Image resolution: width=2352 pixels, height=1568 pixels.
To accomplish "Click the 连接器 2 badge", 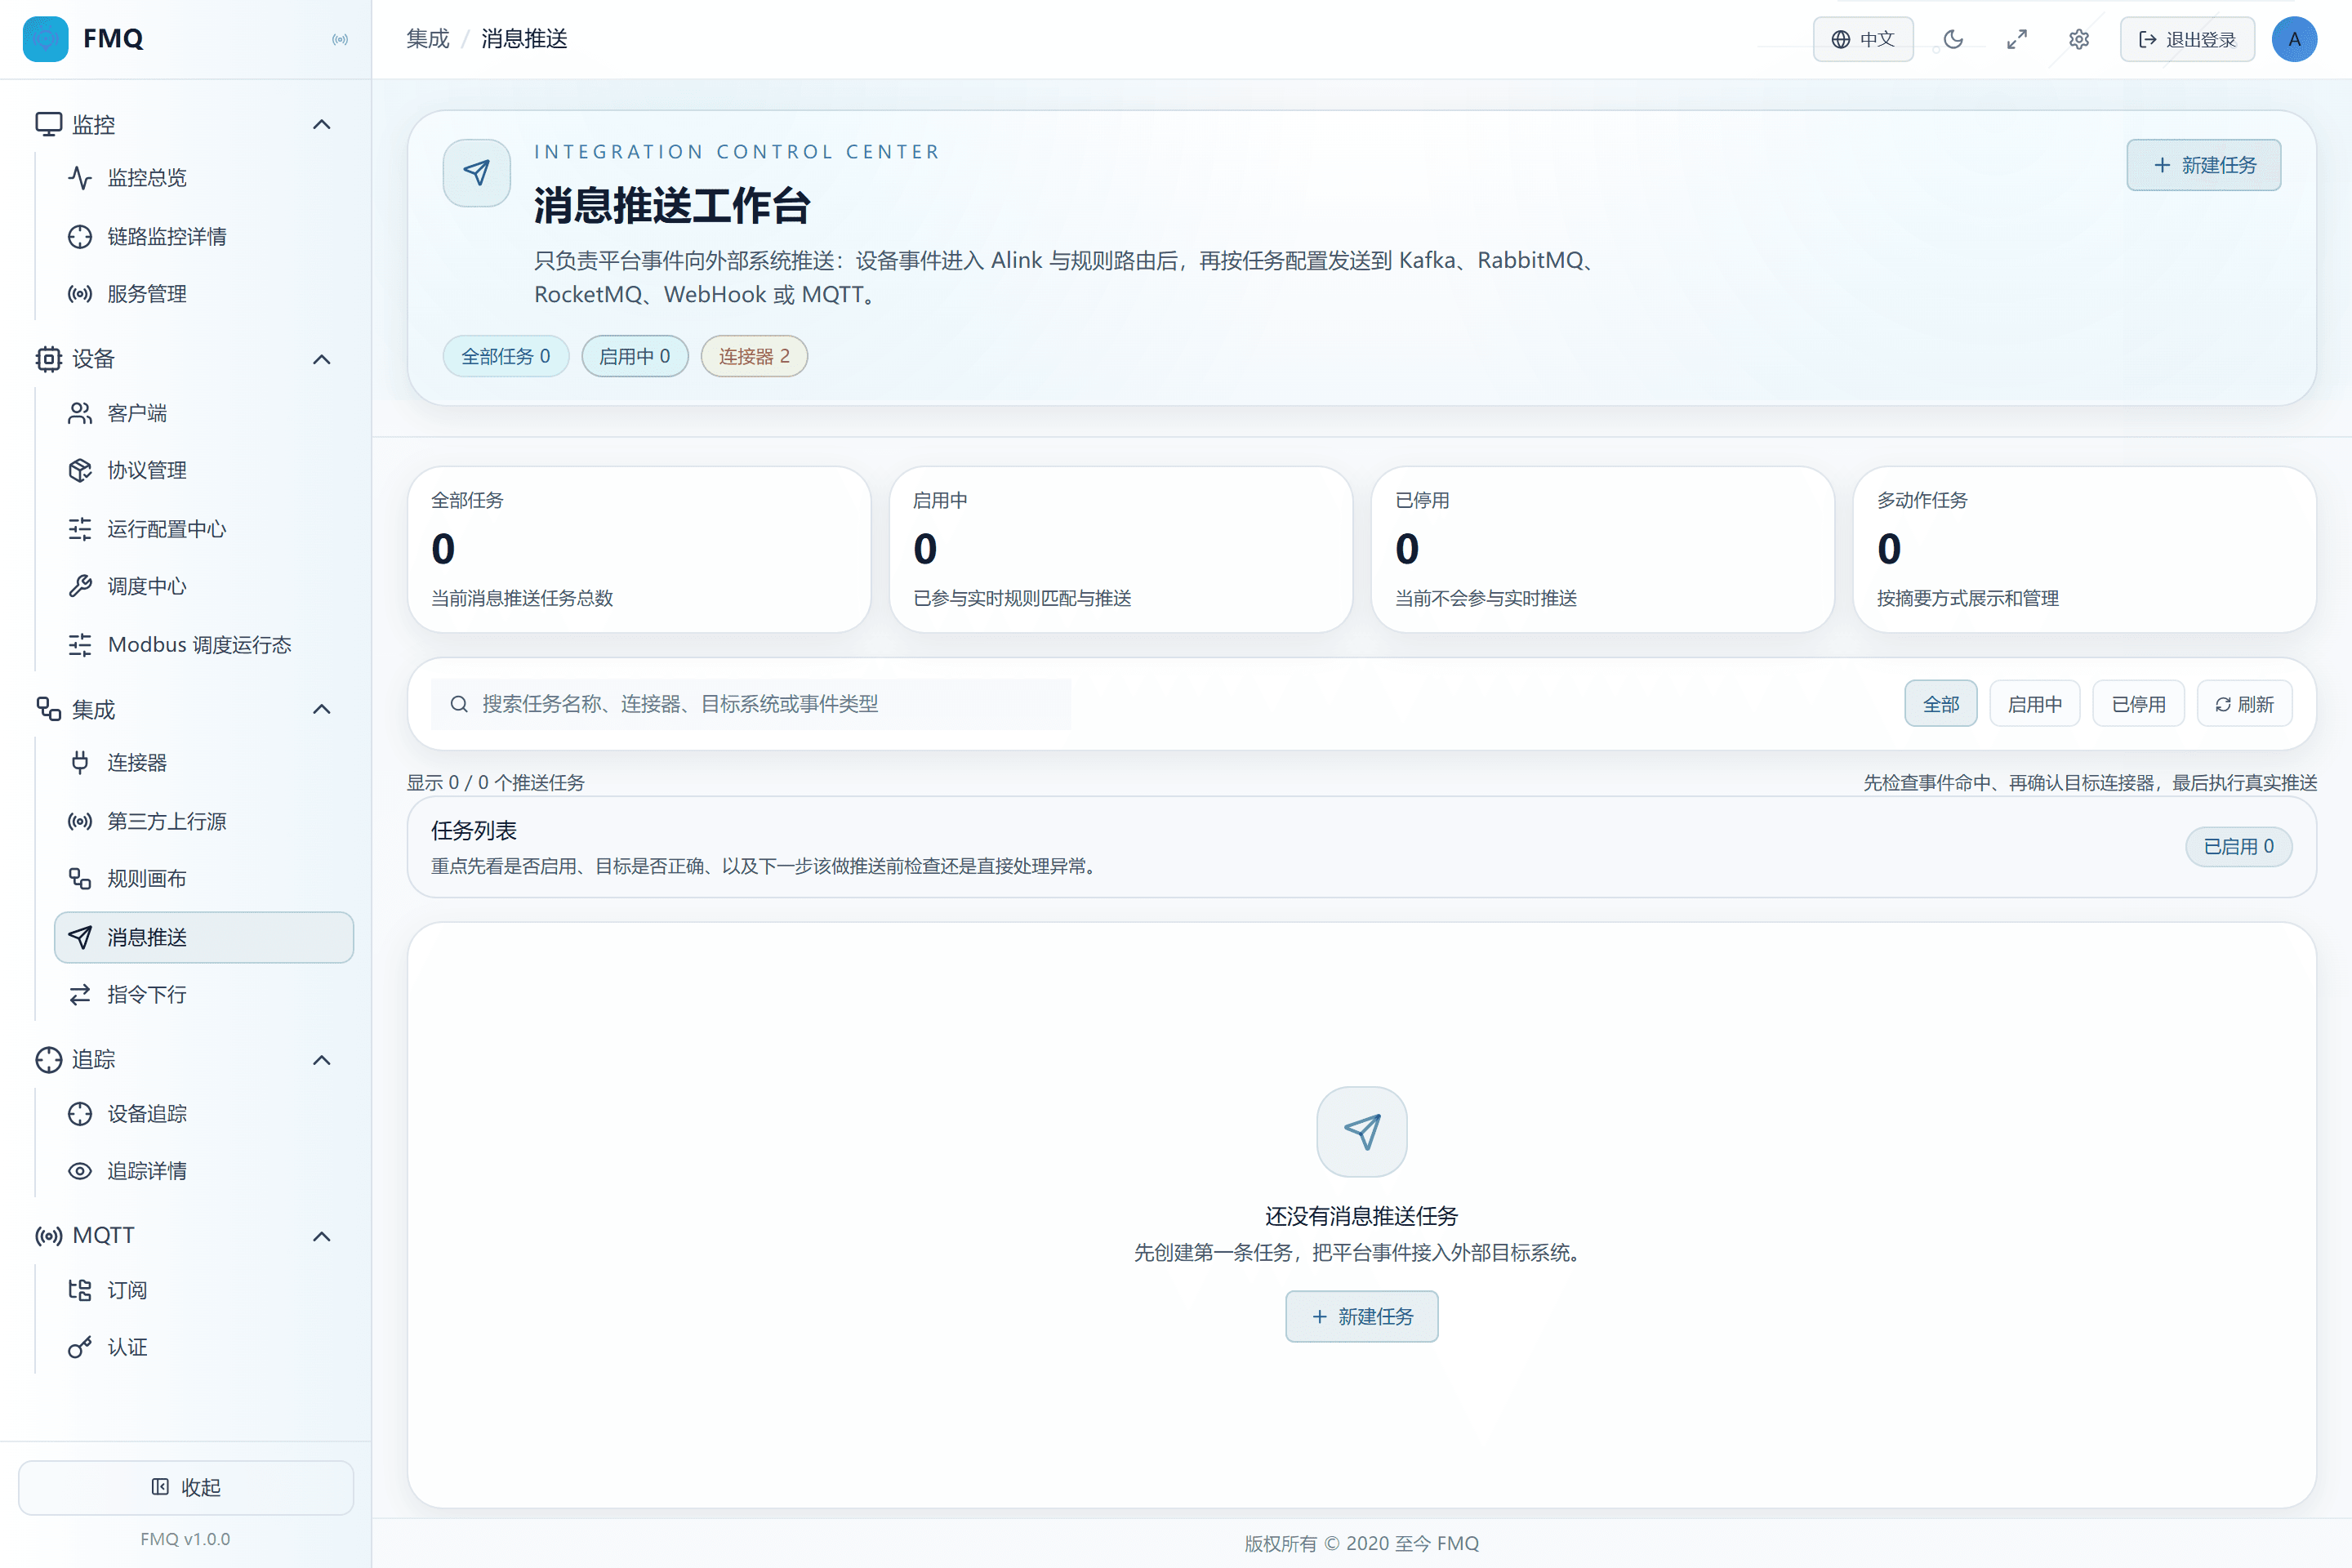I will 754,356.
